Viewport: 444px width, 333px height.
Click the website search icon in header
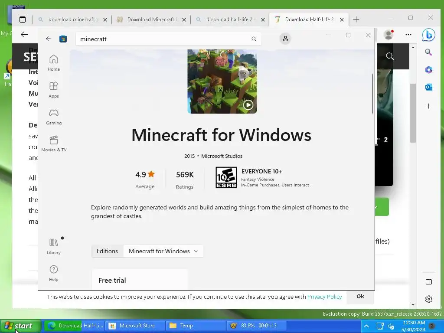[x=390, y=56]
